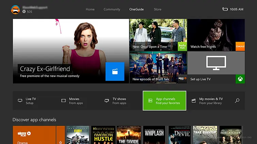Click the large TV monitor icon
Viewport: 257px width, 144px height.
216,63
